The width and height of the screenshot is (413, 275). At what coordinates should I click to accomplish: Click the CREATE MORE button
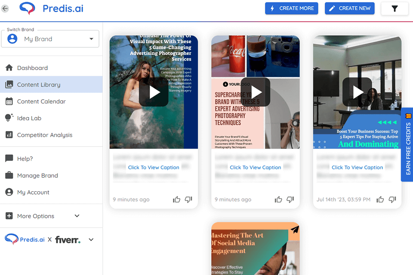pos(292,9)
